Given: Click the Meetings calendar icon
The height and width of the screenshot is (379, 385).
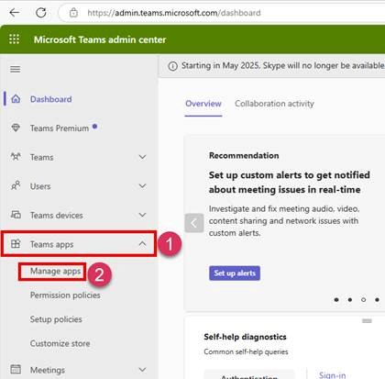Looking at the screenshot, I should [16, 369].
